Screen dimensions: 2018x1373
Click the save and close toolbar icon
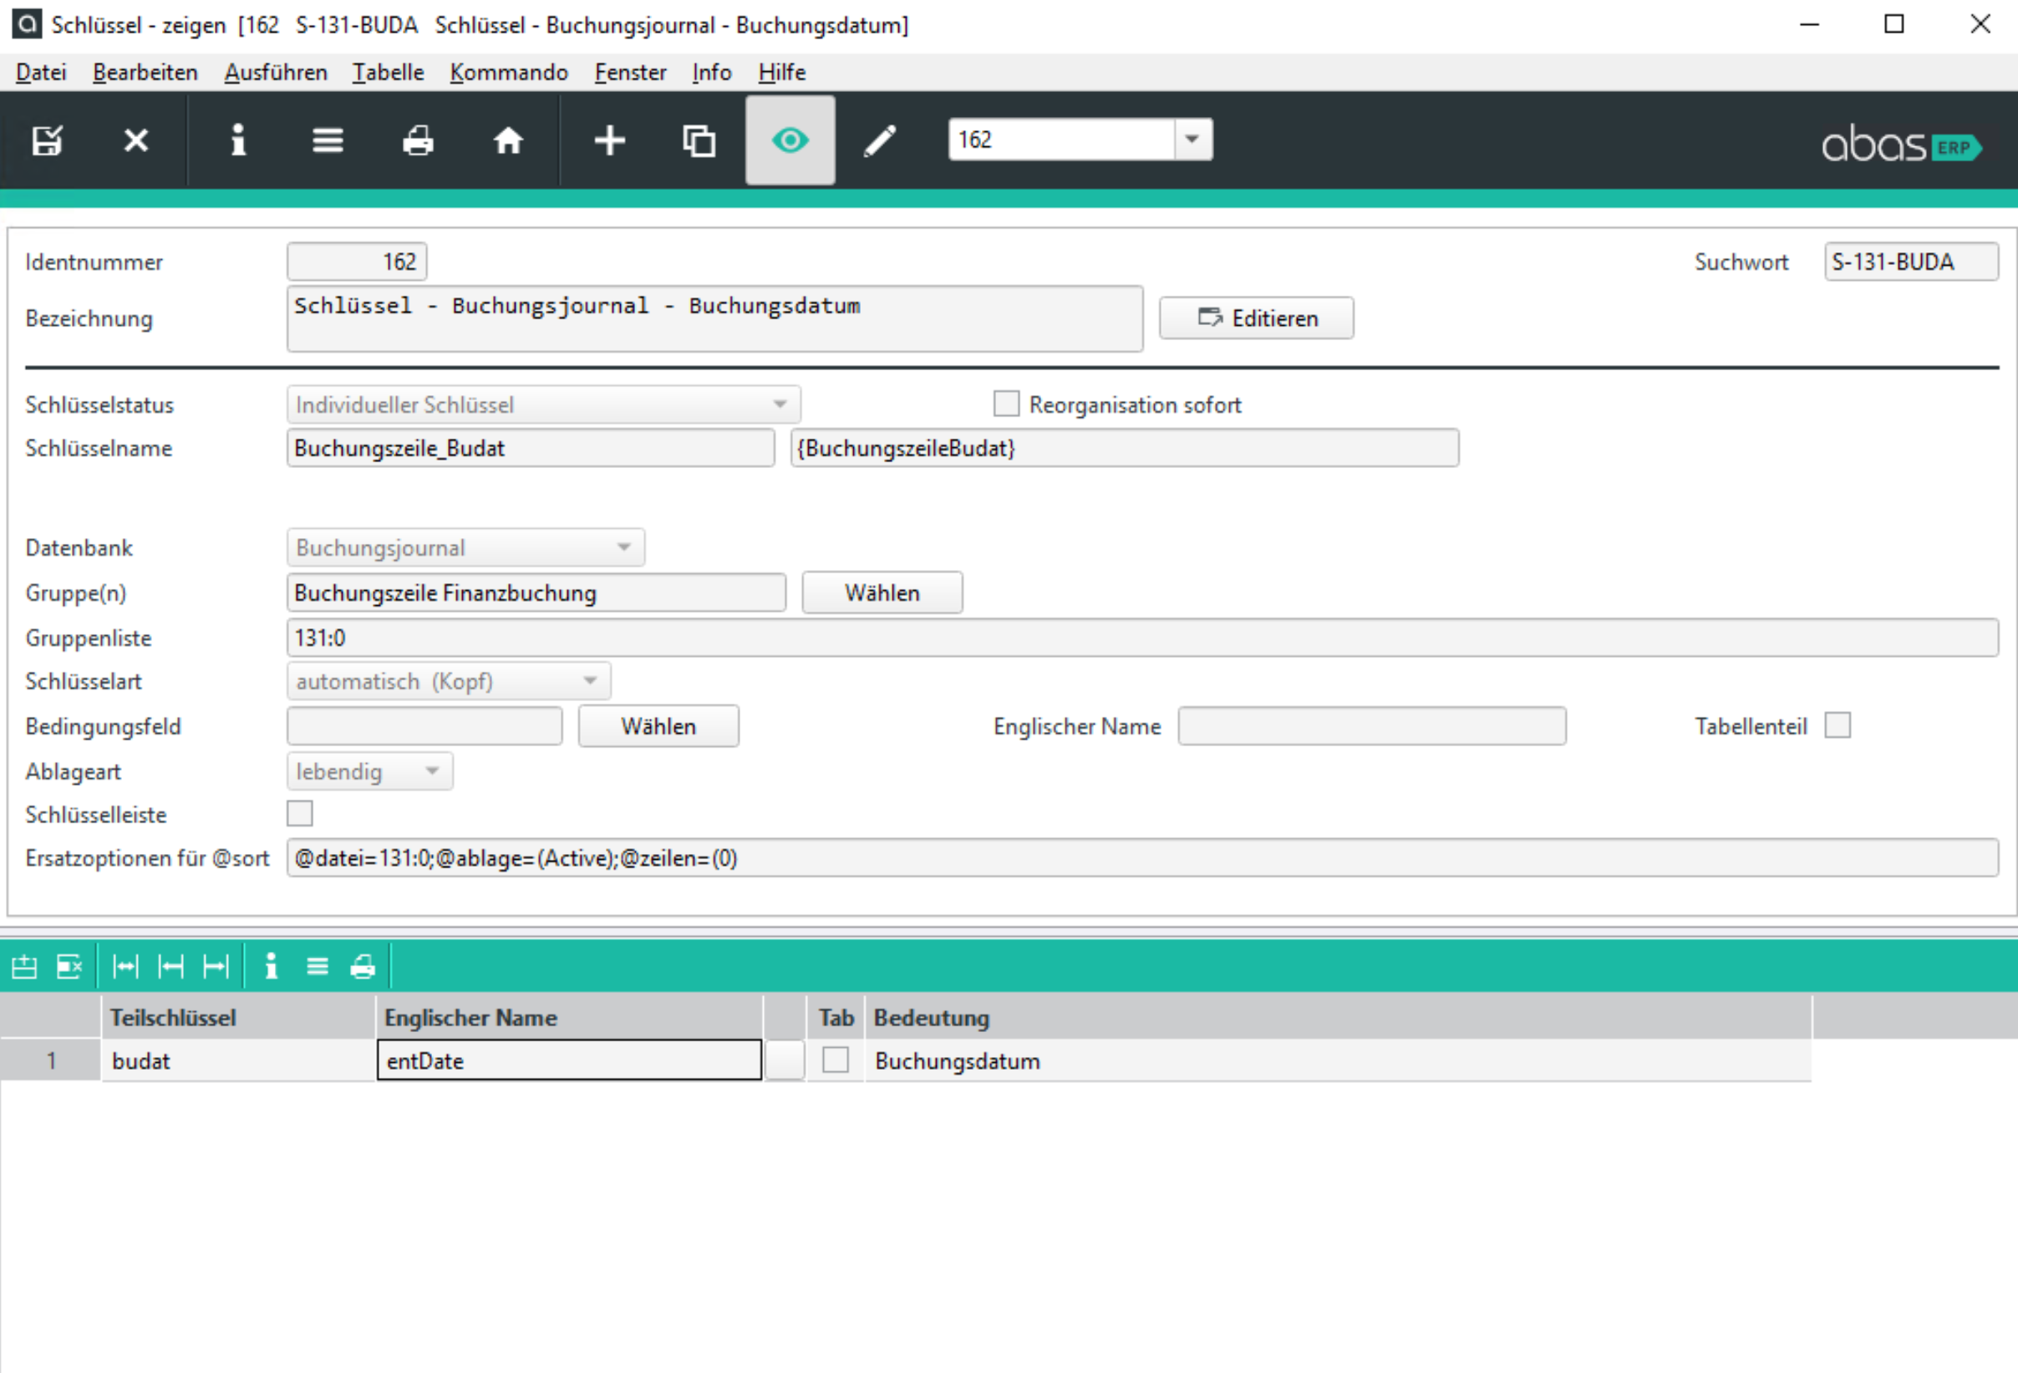tap(47, 140)
